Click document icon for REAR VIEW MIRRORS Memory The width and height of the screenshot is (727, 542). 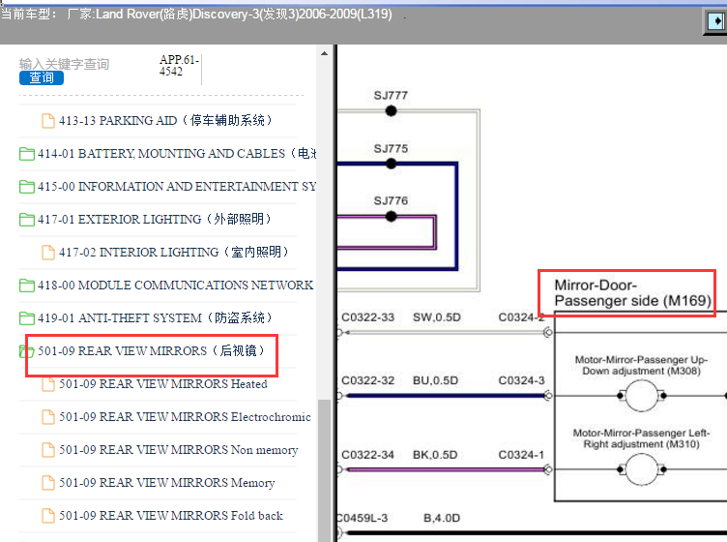pos(48,483)
